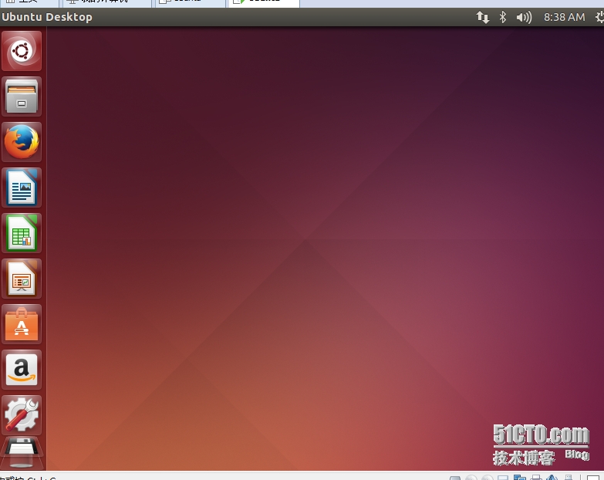The image size is (604, 480).
Task: Open the Bluetooth indicator menu
Action: [503, 17]
